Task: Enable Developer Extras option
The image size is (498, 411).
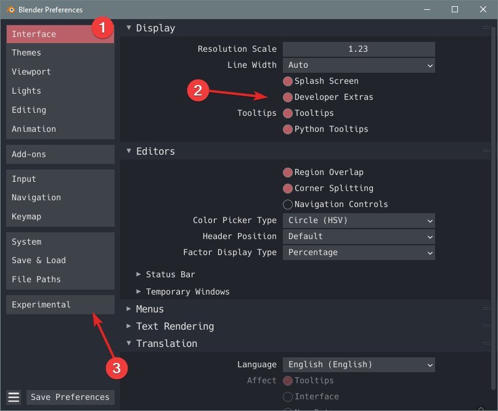Action: pyautogui.click(x=287, y=97)
